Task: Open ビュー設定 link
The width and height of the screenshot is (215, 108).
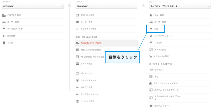Action: pyautogui.click(x=159, y=15)
